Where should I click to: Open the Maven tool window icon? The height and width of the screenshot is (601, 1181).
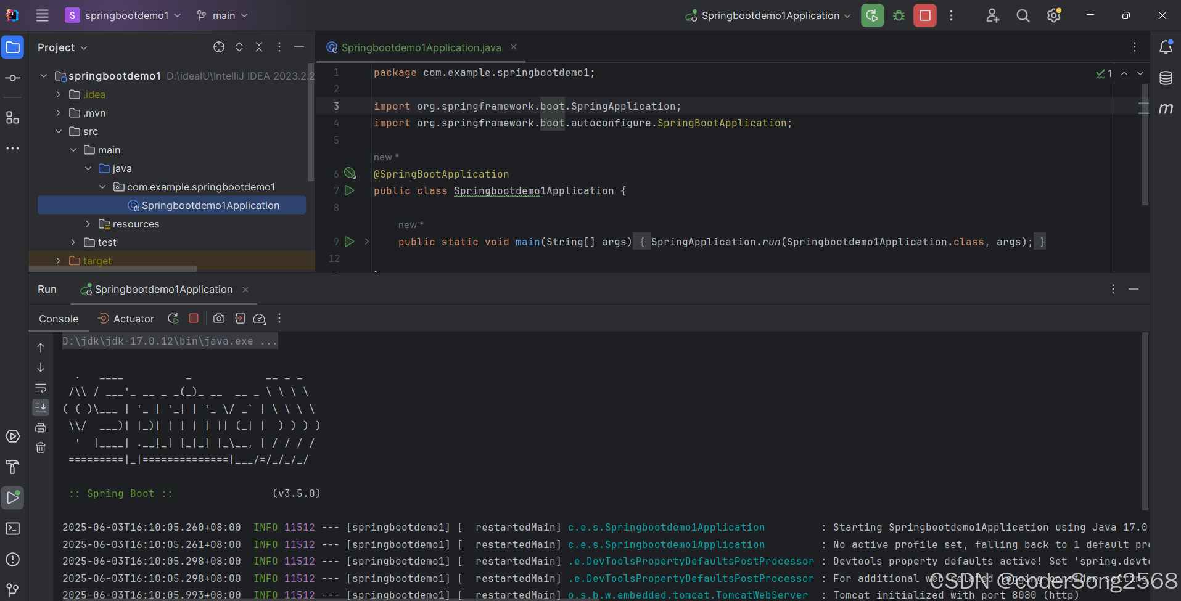tap(1166, 108)
